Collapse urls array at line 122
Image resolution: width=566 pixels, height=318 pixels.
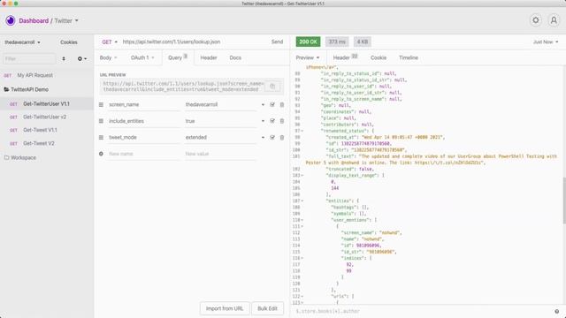pos(302,297)
